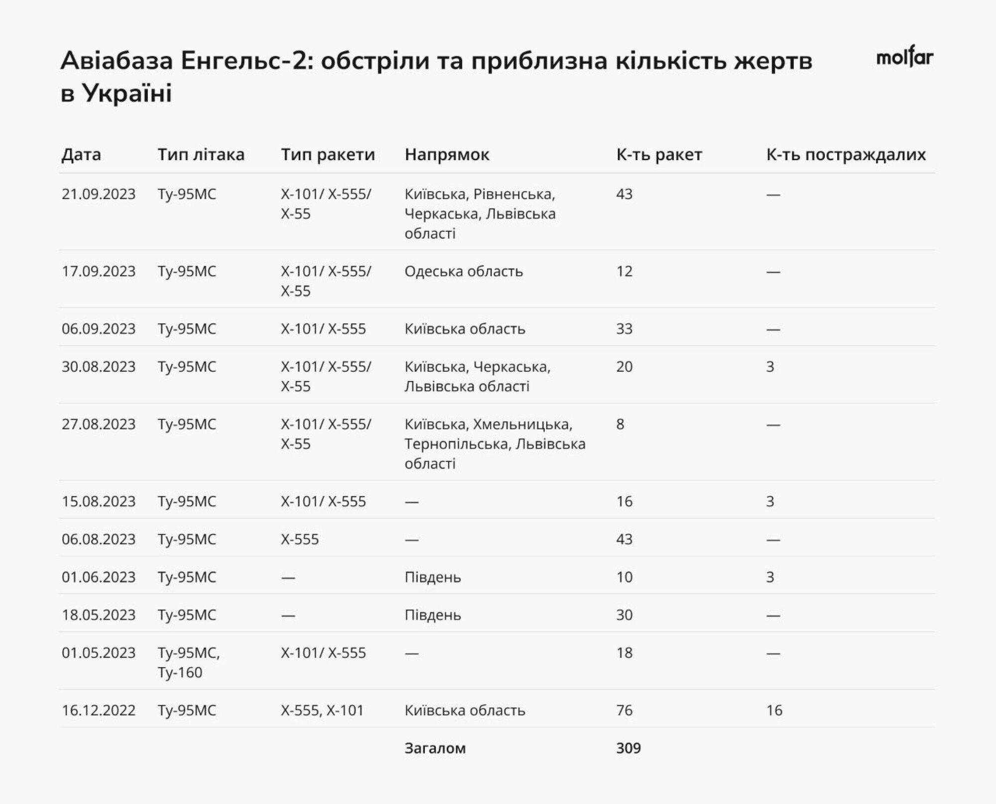Select the 21.09.2023 date cell

99,194
